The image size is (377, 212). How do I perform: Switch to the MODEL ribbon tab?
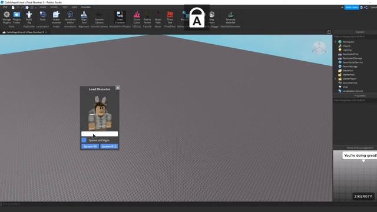tap(54, 7)
